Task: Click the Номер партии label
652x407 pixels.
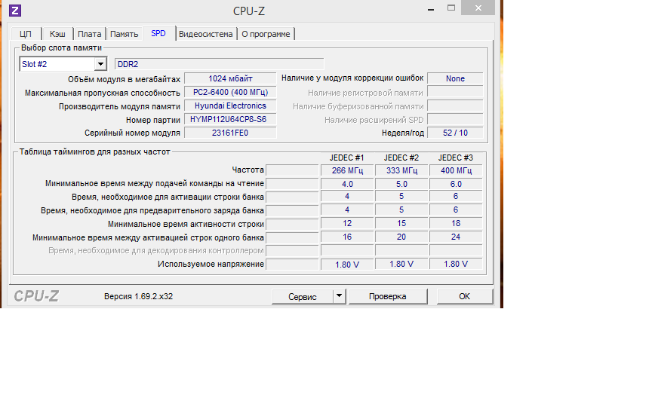Action: (153, 120)
